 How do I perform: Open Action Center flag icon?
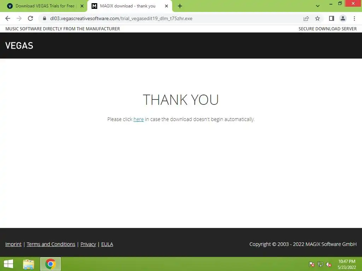(312, 264)
